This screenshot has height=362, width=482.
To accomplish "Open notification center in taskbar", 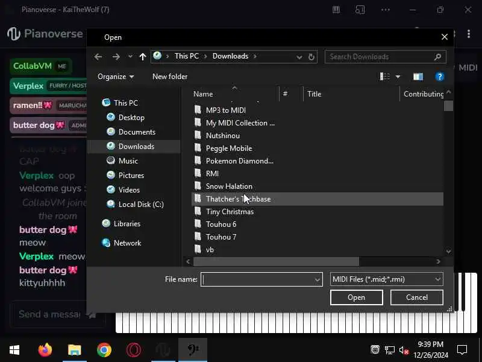I will point(462,350).
